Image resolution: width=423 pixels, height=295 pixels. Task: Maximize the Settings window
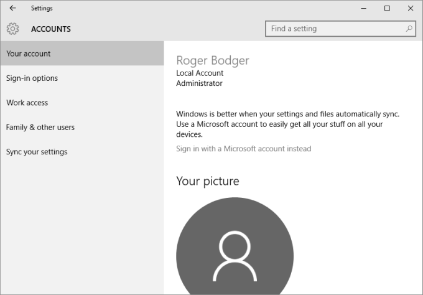[387, 8]
